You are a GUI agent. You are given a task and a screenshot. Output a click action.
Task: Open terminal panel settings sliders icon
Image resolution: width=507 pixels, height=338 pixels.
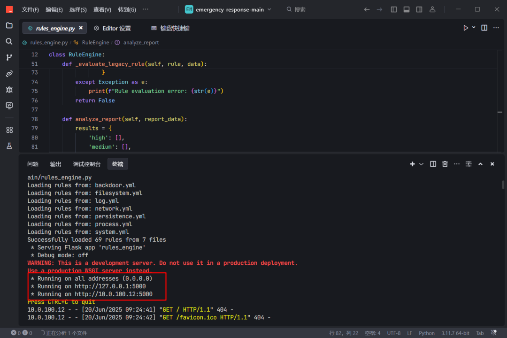[x=469, y=164]
